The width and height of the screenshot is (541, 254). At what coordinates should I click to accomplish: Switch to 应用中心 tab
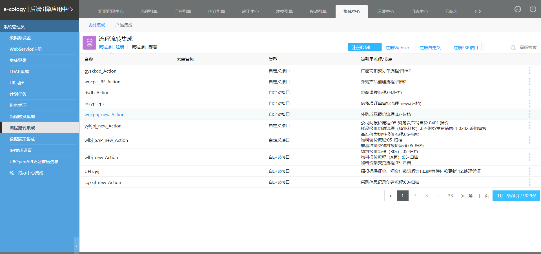(x=250, y=12)
